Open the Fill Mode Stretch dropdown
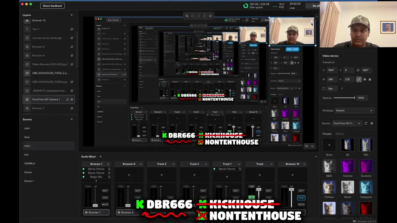 click(x=354, y=111)
